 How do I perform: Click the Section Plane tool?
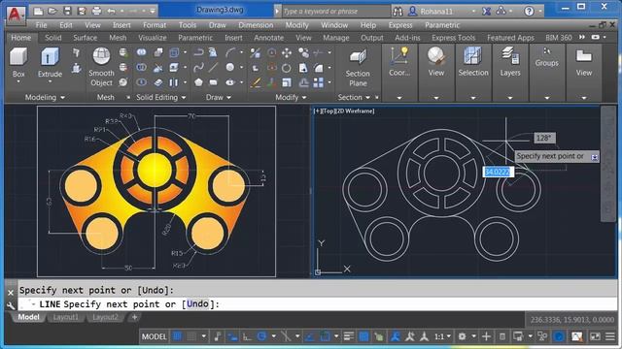click(358, 68)
